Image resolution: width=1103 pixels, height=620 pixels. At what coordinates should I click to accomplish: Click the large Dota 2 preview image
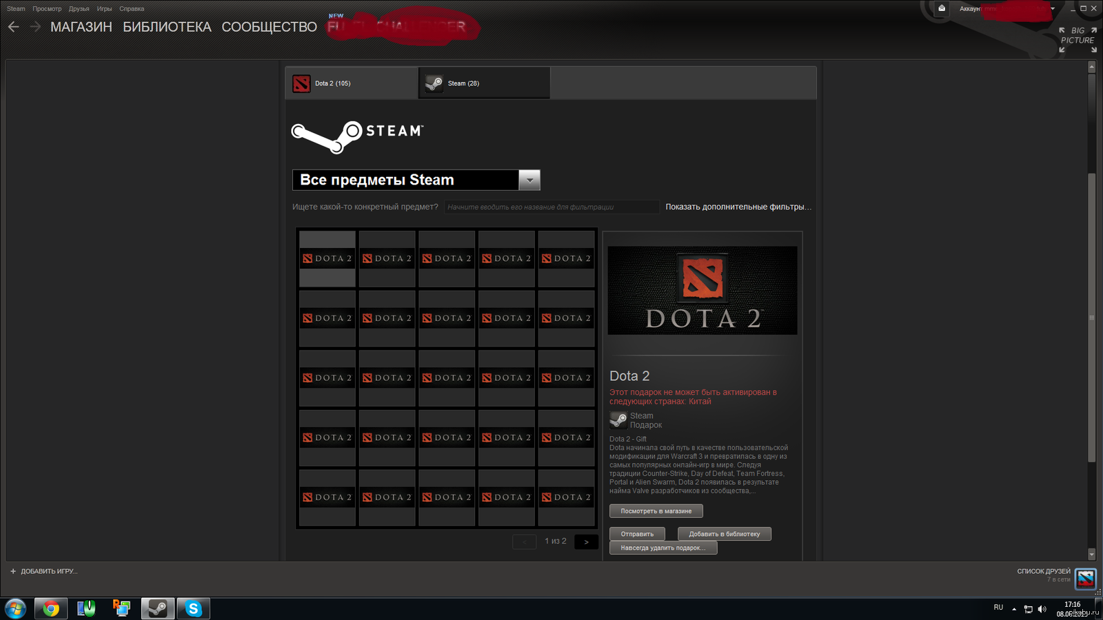(x=702, y=291)
